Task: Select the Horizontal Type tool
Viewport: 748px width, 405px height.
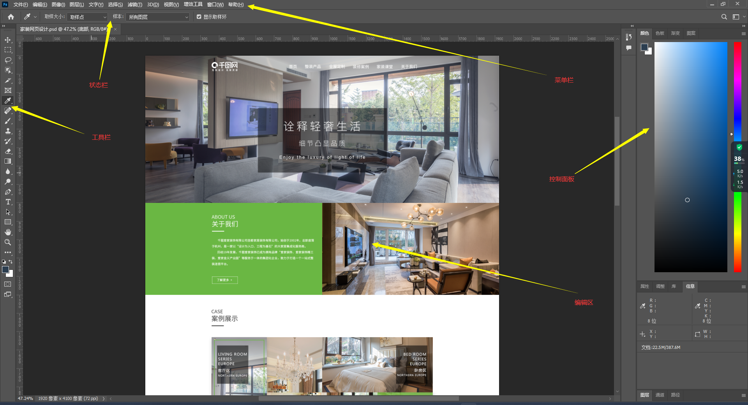Action: (x=8, y=202)
